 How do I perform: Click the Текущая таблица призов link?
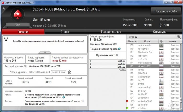pyautogui.click(x=104, y=49)
